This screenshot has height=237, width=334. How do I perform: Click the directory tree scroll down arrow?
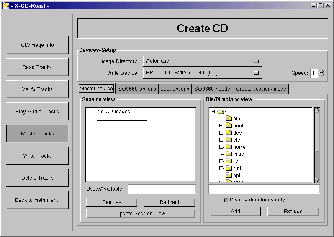317,180
